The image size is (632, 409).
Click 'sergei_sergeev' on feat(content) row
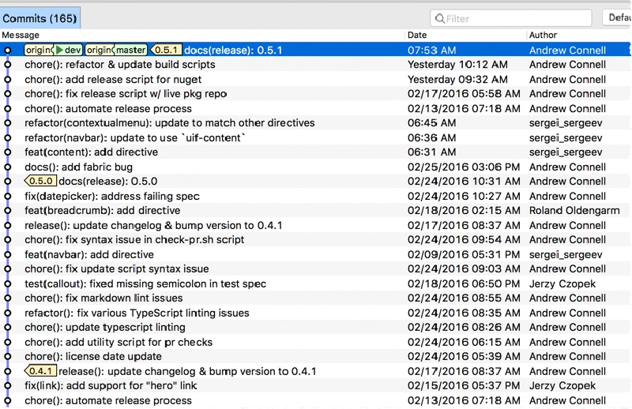[566, 152]
